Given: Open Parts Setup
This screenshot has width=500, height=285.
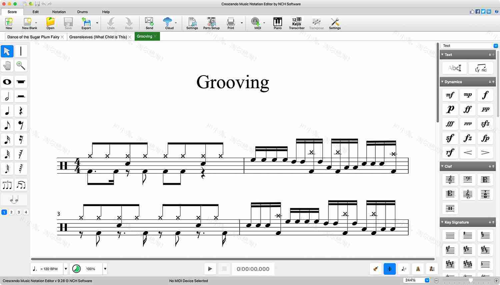Looking at the screenshot, I should (211, 23).
